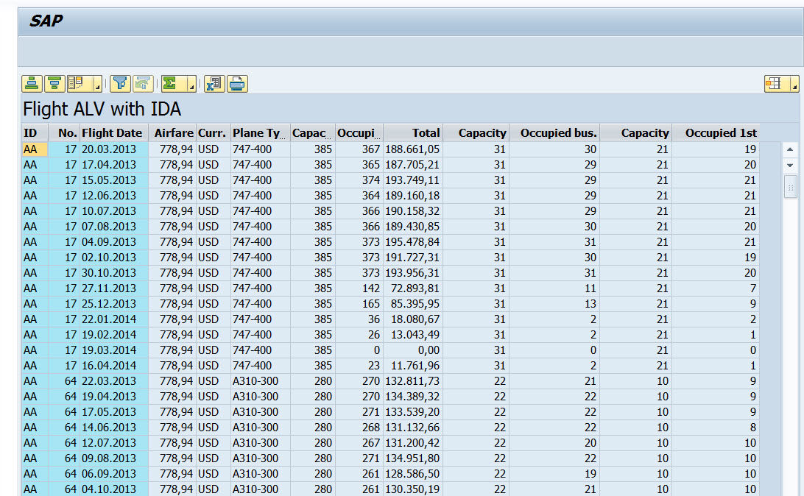The height and width of the screenshot is (496, 804).
Task: Export the list to Excel
Action: point(214,83)
